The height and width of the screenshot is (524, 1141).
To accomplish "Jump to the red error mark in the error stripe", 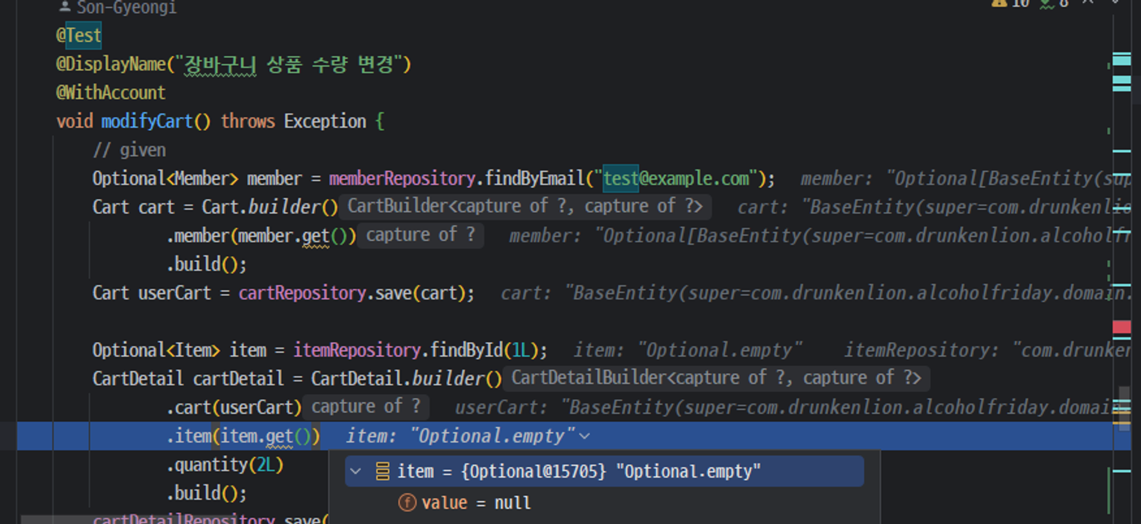I will [1121, 327].
